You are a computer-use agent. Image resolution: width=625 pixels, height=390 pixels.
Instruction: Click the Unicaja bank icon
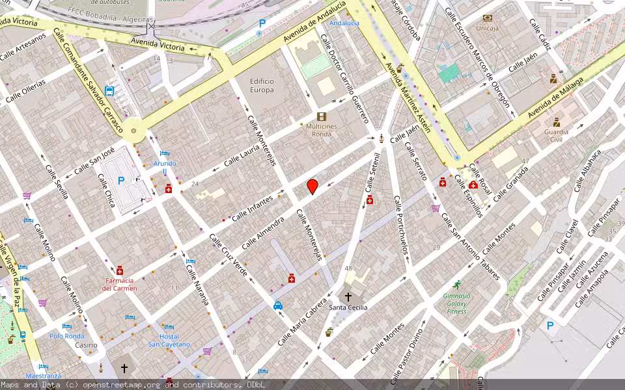(x=487, y=18)
